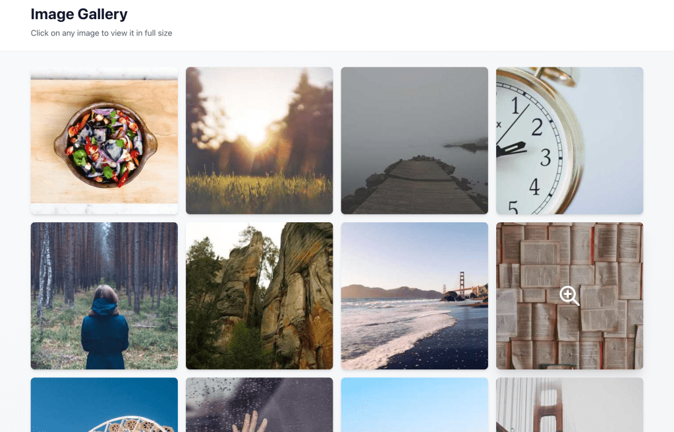
Task: View the sunset meadow image
Action: [259, 140]
